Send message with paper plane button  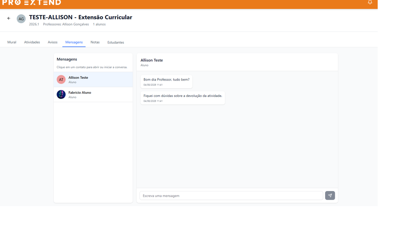point(330,195)
